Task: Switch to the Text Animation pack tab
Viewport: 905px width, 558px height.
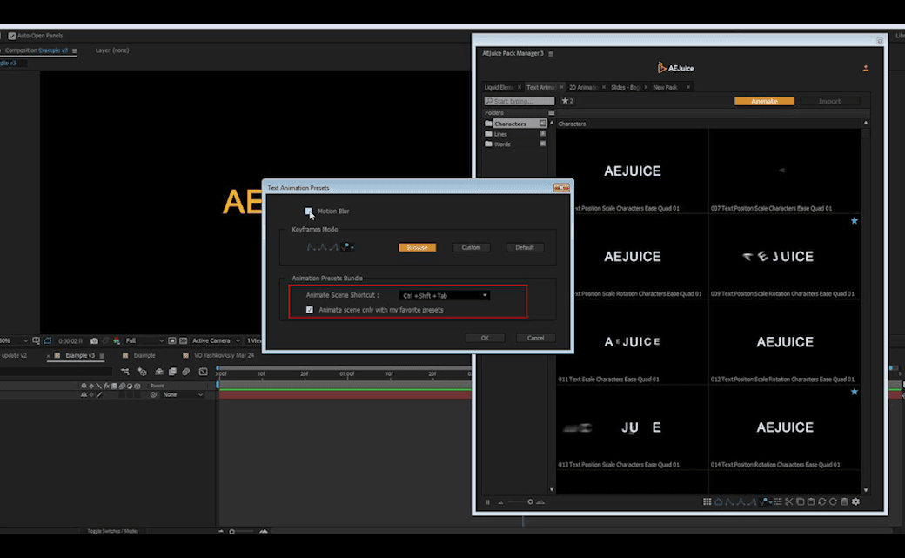Action: 540,87
